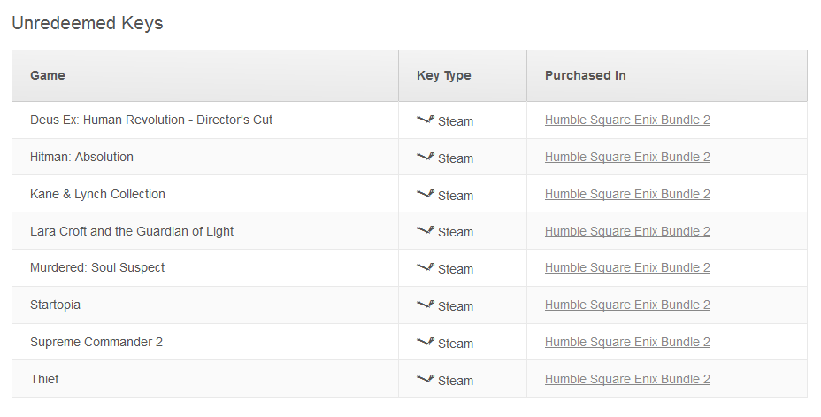The height and width of the screenshot is (417, 821).
Task: Click the Steam icon for Supreme Commander 2
Action: pyautogui.click(x=426, y=342)
